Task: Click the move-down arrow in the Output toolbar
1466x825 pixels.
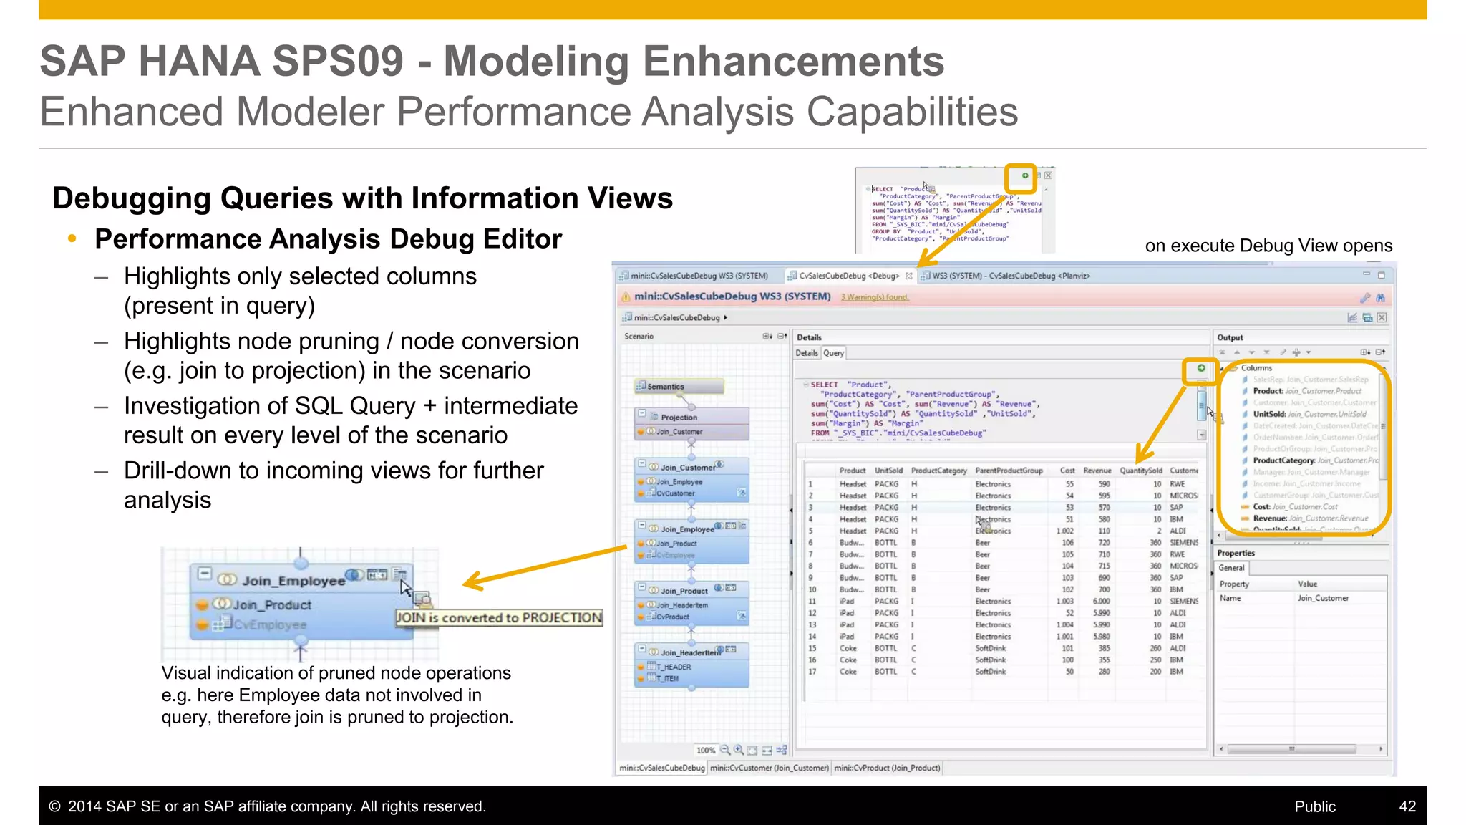Action: pos(1252,352)
